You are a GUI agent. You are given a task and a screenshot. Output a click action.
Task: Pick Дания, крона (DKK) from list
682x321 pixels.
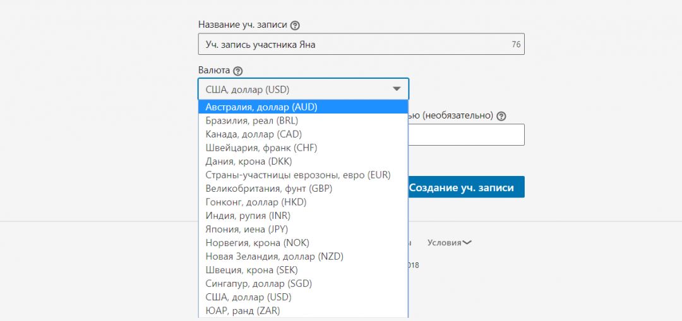303,161
